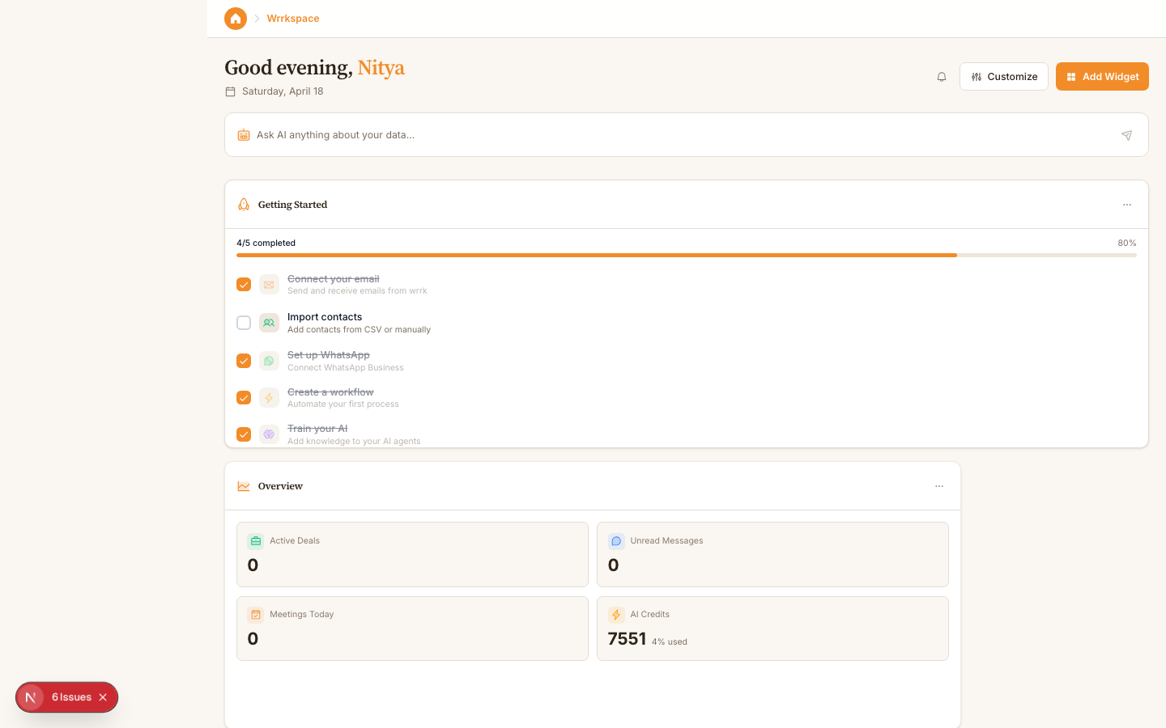Click the Meetings Today calendar icon
This screenshot has height=728, width=1166.
(x=256, y=615)
